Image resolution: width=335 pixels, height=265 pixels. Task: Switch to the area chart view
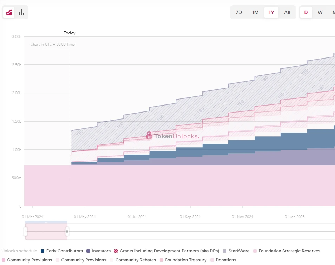pos(9,12)
